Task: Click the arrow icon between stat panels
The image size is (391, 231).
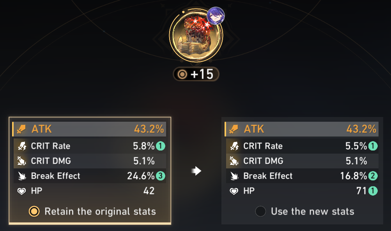Action: coord(196,171)
